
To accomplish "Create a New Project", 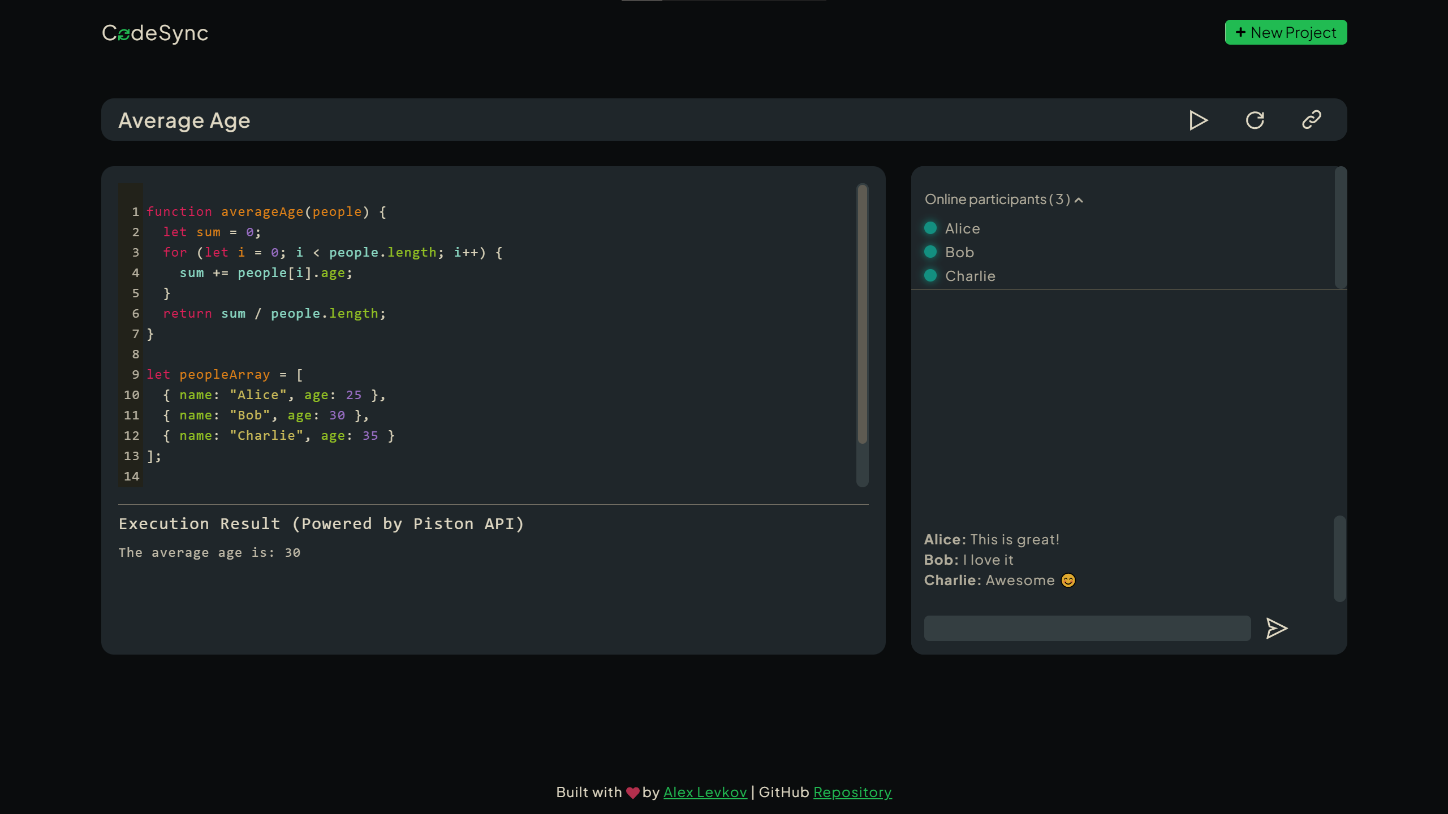I will (1286, 32).
